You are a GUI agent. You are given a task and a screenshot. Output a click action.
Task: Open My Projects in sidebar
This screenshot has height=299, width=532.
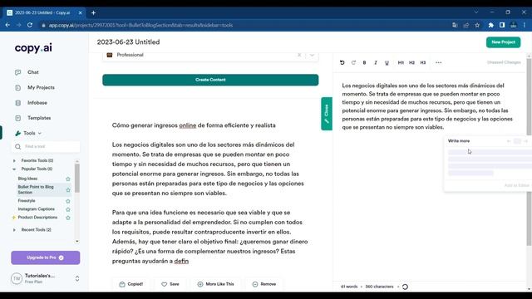[x=41, y=87]
